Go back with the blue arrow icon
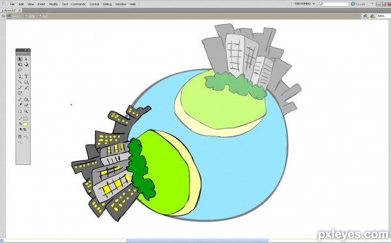Viewport: 391px width, 243px height. [x=3, y=16]
